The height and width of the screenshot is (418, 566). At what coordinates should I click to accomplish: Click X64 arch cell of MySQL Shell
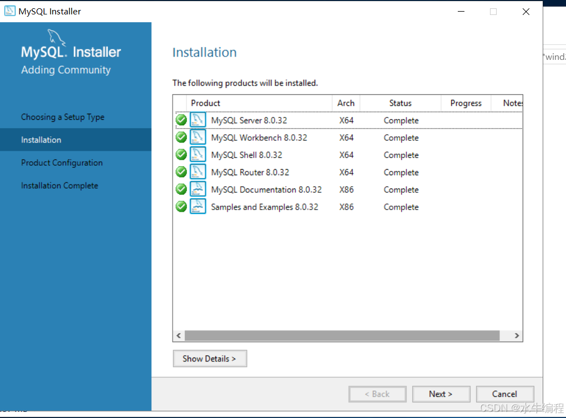tap(346, 155)
